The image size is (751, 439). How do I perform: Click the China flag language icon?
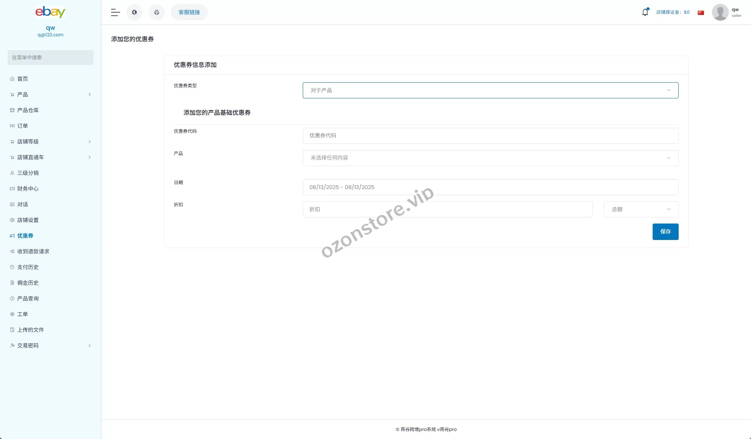point(701,13)
